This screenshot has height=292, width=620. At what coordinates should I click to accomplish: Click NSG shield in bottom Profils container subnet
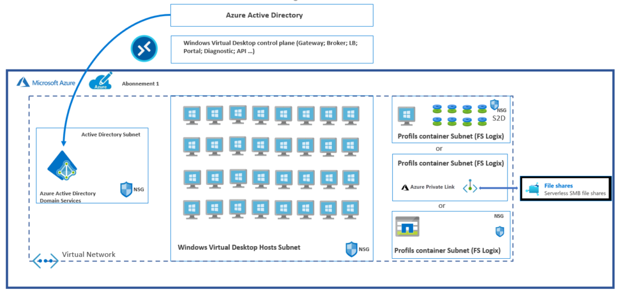click(x=500, y=232)
